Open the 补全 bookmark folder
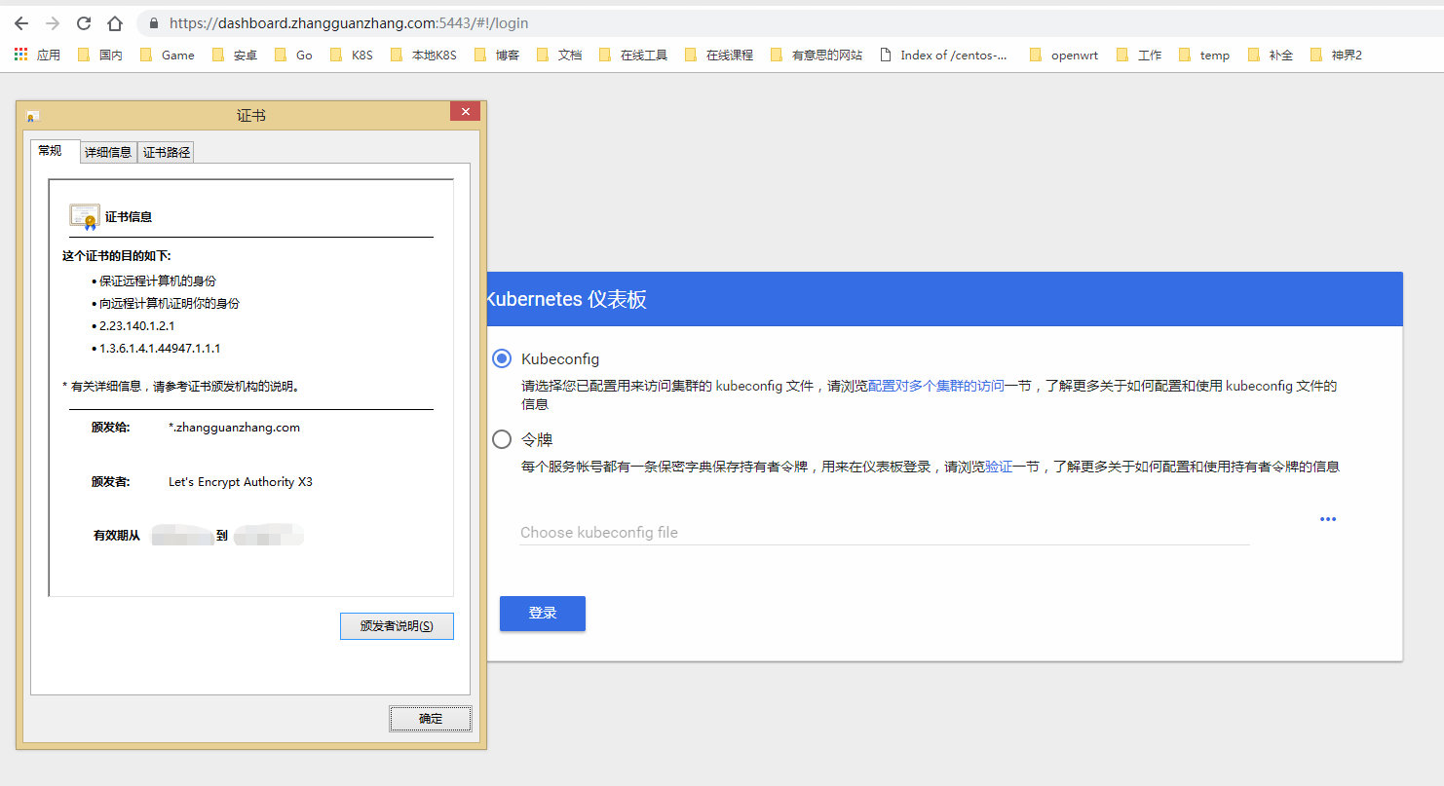Screen dimensions: 1444x786 pyautogui.click(x=1270, y=56)
